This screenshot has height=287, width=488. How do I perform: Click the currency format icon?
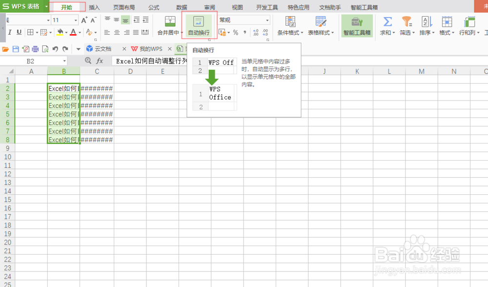222,32
